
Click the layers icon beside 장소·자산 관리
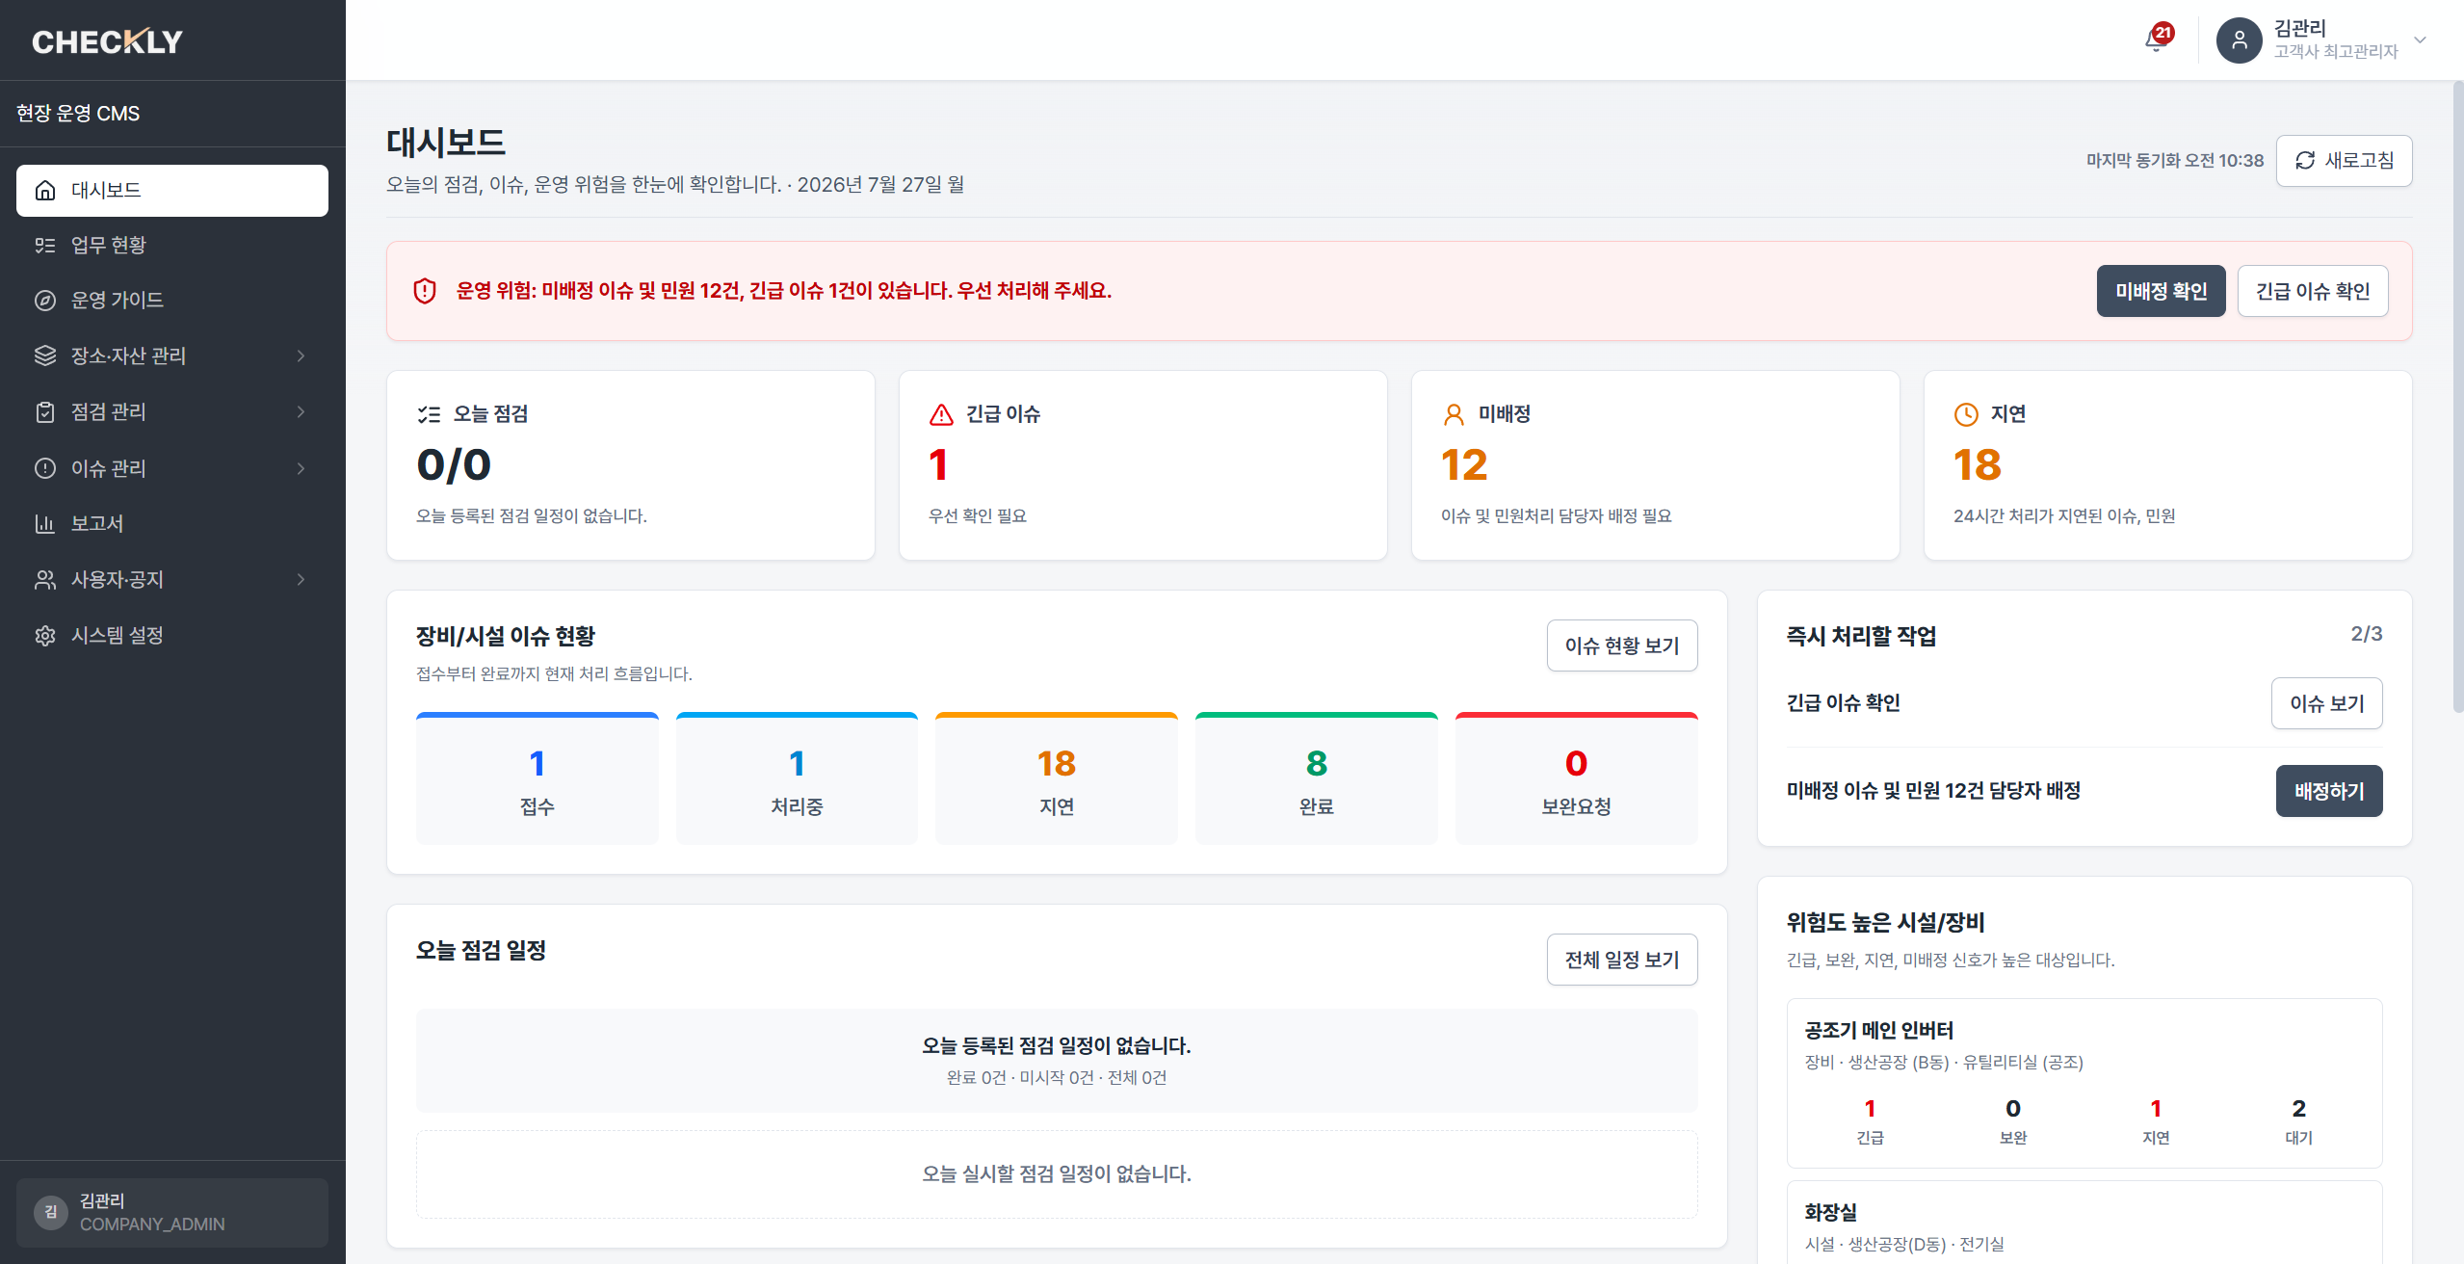[x=45, y=356]
